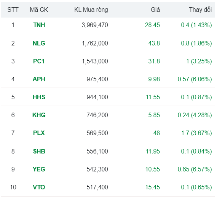Screen dimensions: 217x197
Task: Click rank number 5 in HHS row
Action: pyautogui.click(x=13, y=97)
